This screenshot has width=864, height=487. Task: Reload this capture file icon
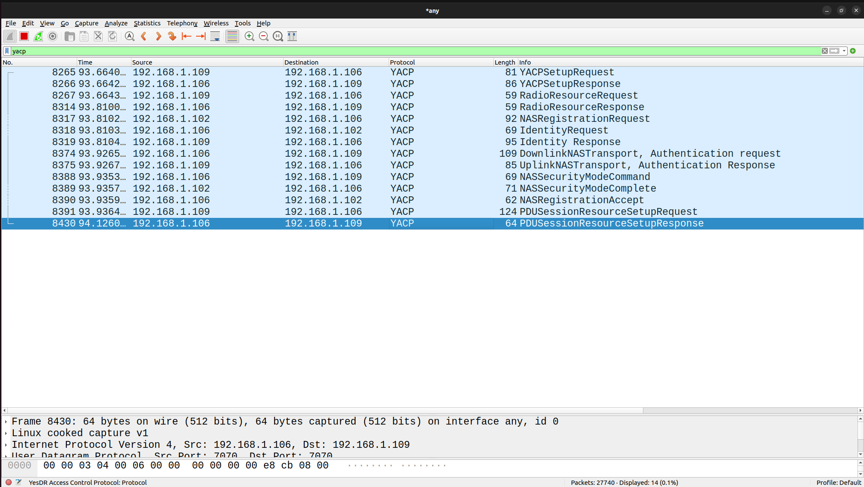[112, 37]
